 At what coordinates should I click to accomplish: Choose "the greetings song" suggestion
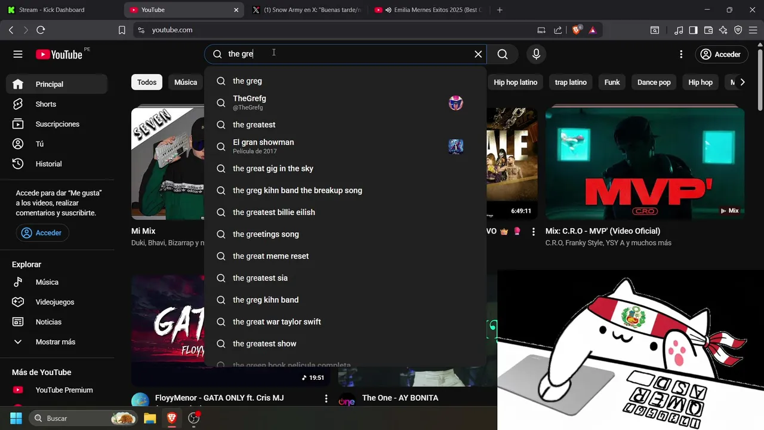click(345, 234)
